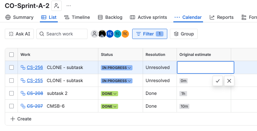Click Unresolved resolution for CS-255
257x131 pixels.
click(x=157, y=81)
